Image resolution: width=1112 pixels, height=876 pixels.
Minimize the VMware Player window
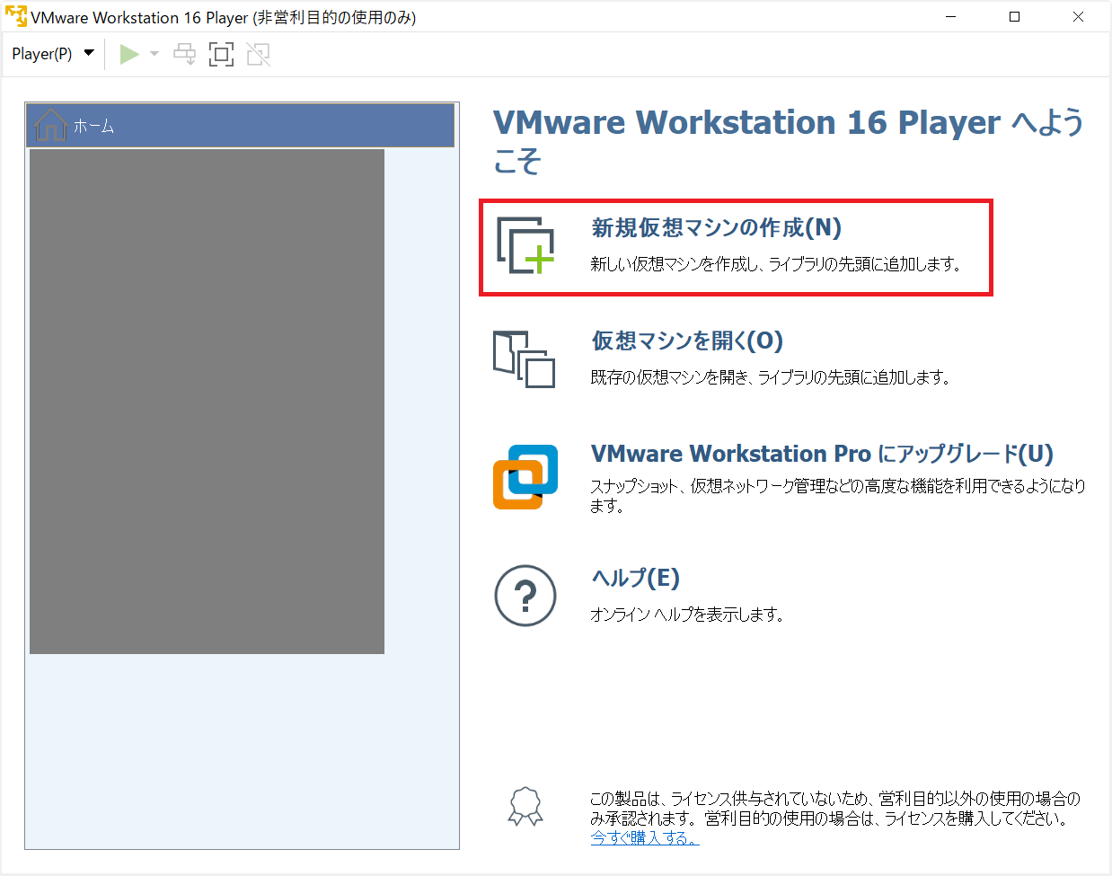(951, 17)
